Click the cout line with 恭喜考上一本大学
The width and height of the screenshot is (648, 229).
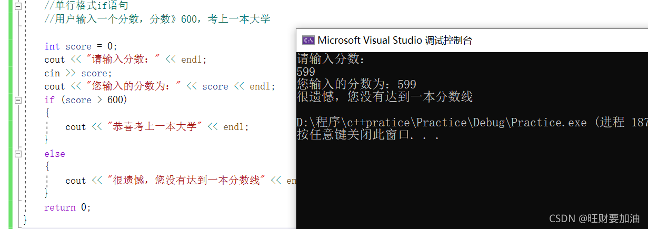[157, 127]
